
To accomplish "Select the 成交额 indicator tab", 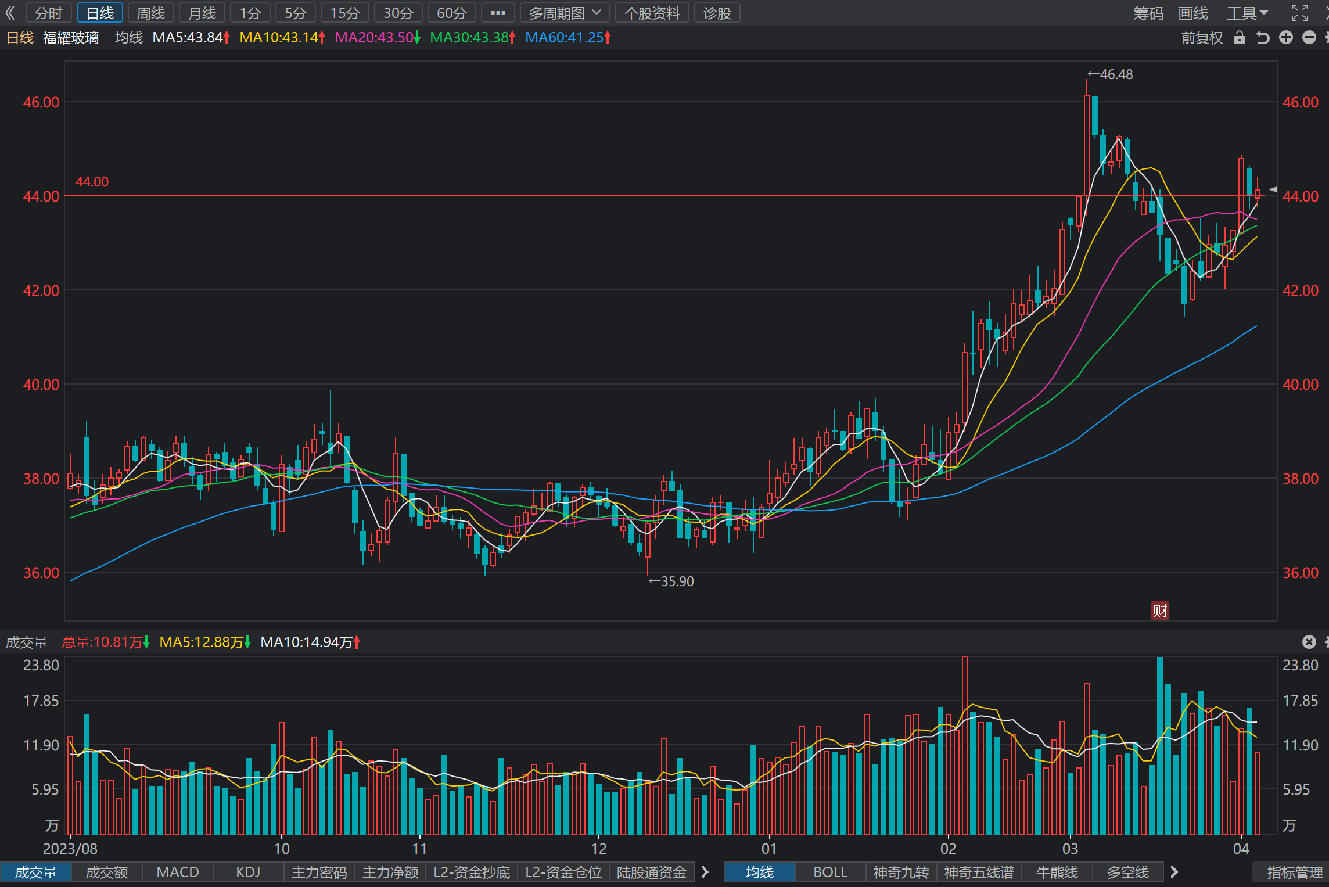I will [107, 872].
